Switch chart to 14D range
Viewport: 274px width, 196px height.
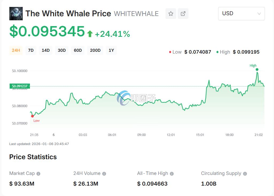46,50
